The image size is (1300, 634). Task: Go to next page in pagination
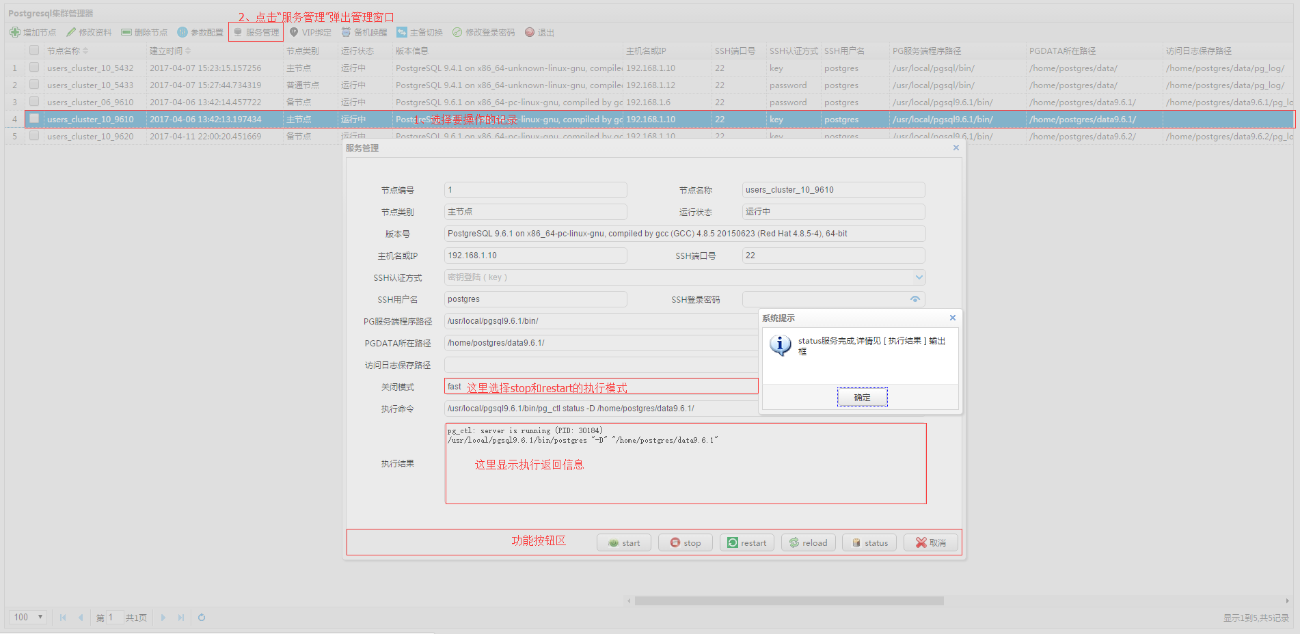coord(163,617)
